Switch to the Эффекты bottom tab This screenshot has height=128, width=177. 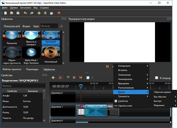pos(49,69)
